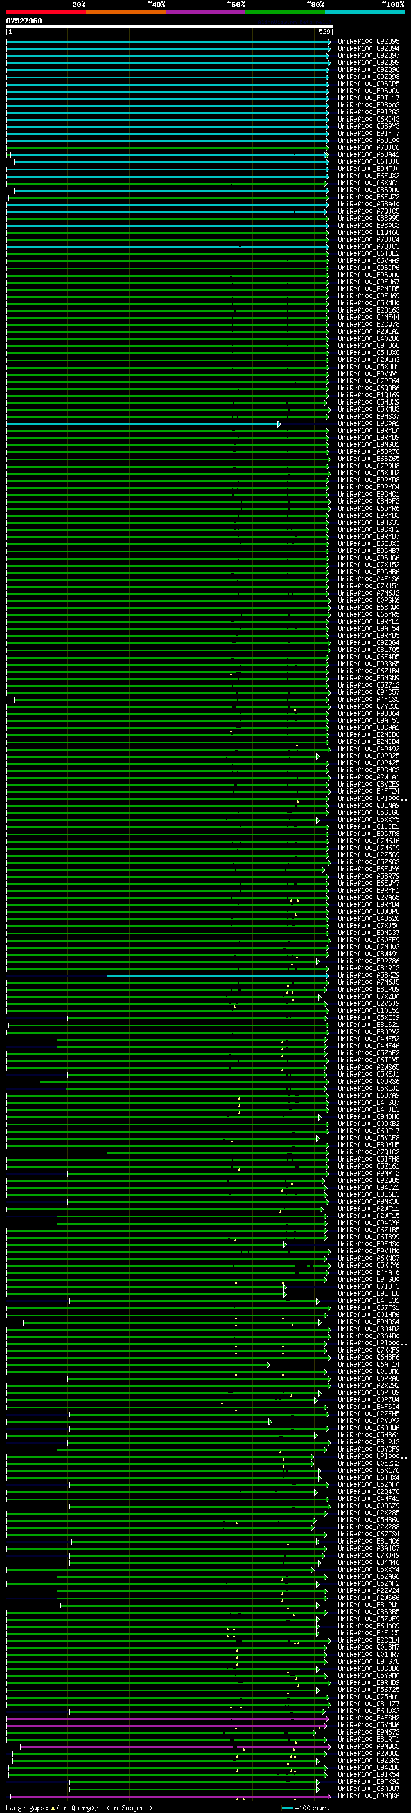
Task: Click the UniRef100_A2Z5G9 label
Action: tap(369, 855)
